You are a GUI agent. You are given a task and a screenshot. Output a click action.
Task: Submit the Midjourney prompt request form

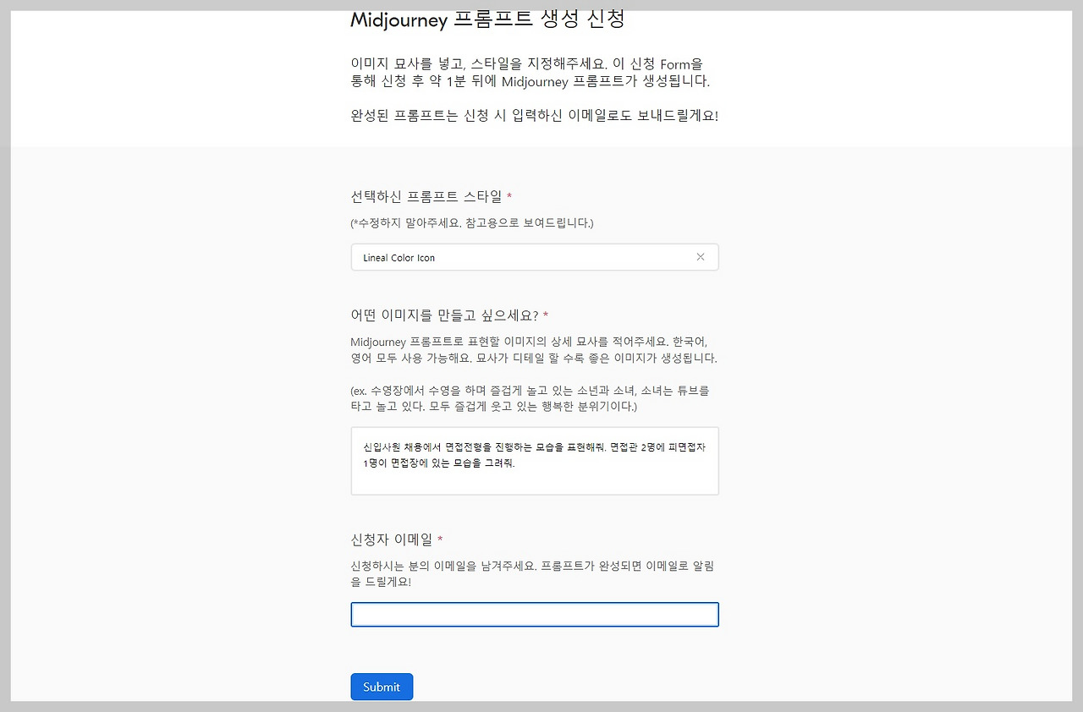(x=382, y=687)
